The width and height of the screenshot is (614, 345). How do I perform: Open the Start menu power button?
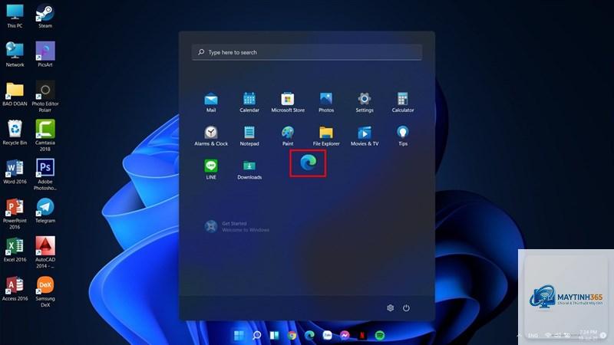coord(406,308)
